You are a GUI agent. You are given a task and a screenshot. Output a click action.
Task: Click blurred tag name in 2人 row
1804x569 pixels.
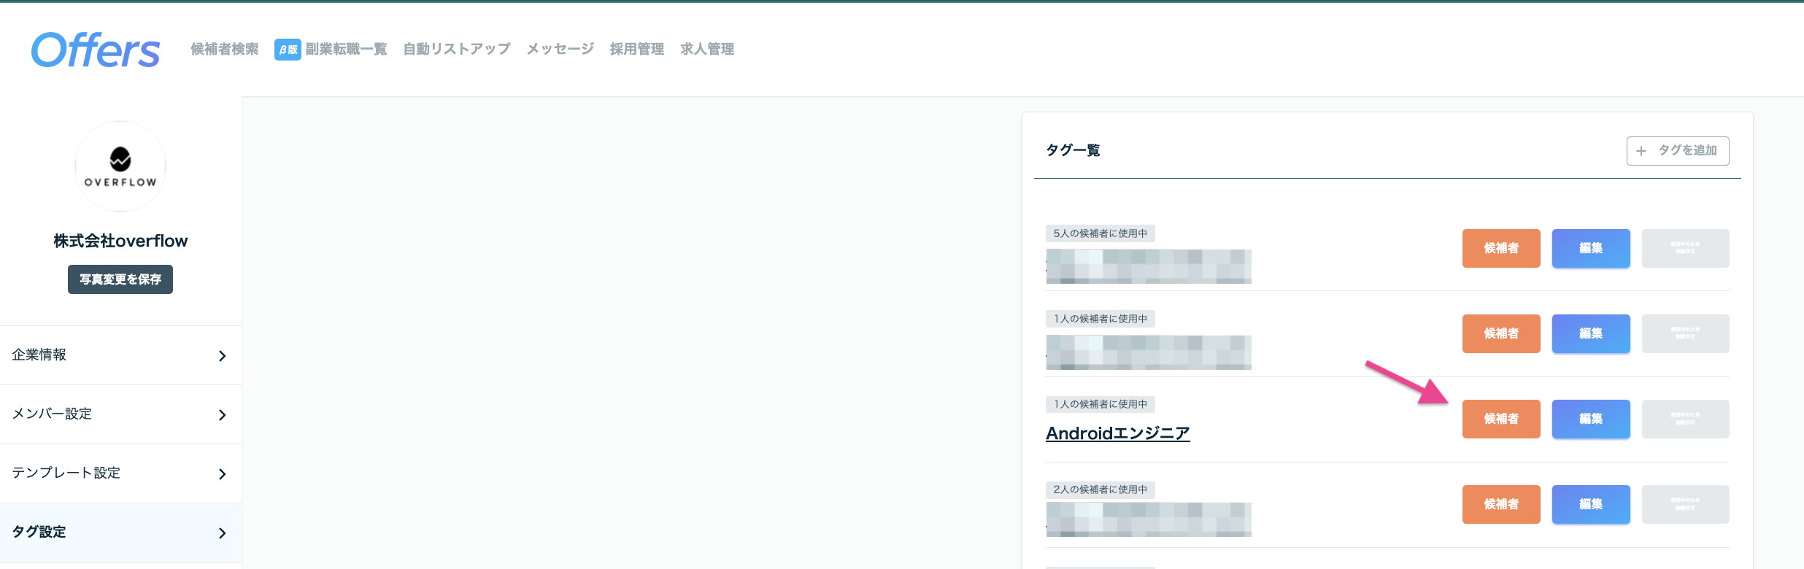tap(1149, 519)
